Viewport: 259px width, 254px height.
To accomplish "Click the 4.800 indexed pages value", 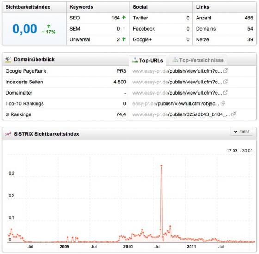I will (x=120, y=82).
